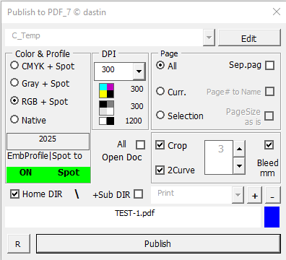Click the backslash Home DIR separator
This screenshot has width=286, height=260.
tap(77, 194)
